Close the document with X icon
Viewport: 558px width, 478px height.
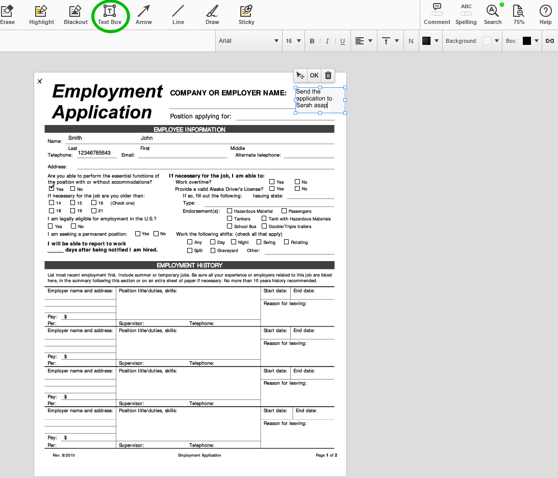(x=39, y=81)
